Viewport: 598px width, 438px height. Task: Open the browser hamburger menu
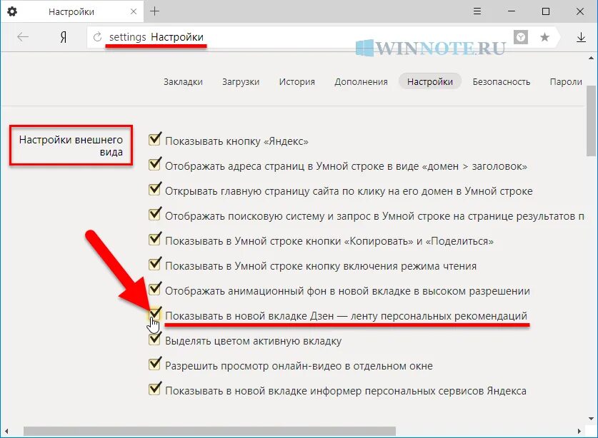point(477,11)
